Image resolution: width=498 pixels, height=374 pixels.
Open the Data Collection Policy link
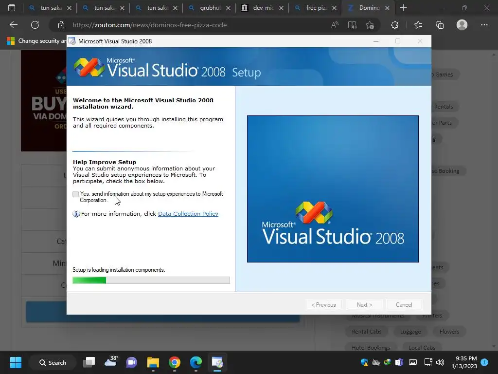pos(188,214)
